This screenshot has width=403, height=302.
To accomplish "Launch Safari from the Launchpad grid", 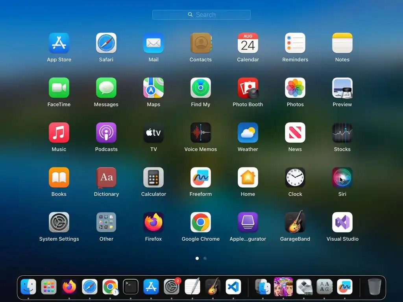I will tap(106, 43).
